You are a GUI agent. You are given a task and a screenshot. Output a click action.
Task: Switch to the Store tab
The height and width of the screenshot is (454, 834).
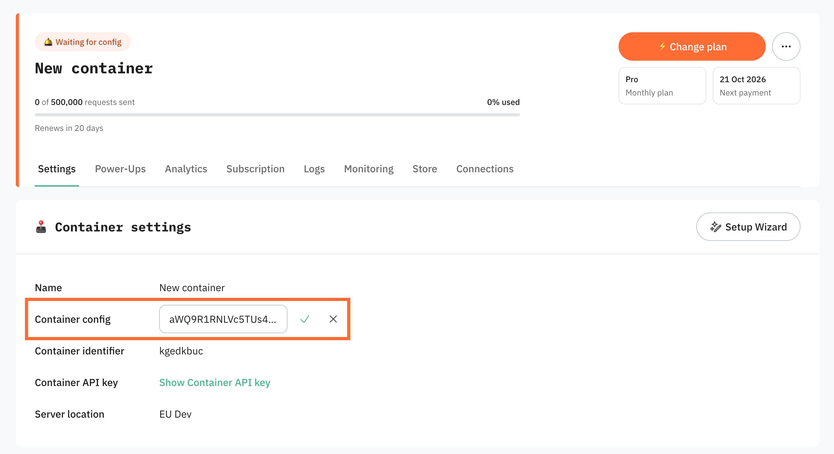[425, 169]
